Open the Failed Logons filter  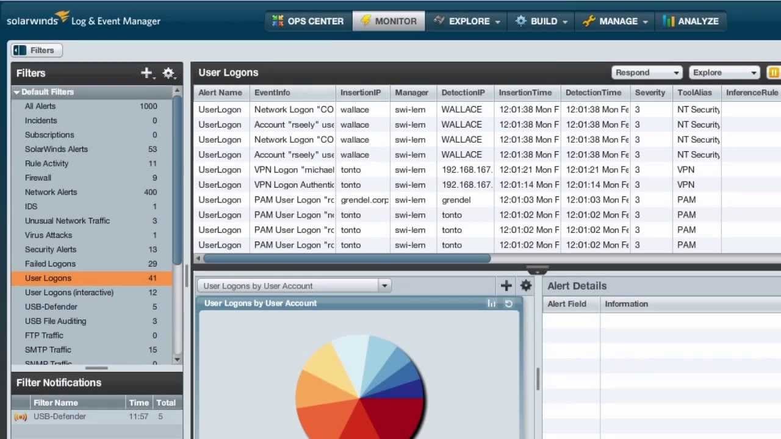tap(92, 264)
